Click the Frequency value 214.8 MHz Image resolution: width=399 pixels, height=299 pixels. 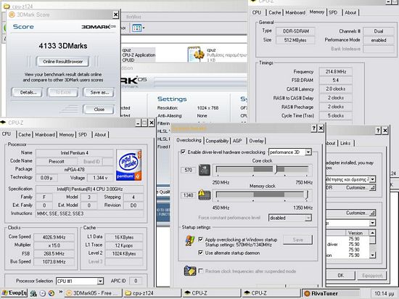(336, 72)
